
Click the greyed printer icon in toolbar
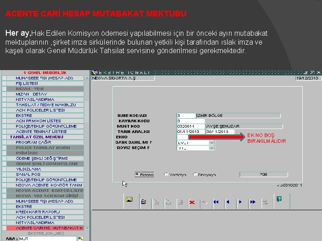[x=265, y=202]
